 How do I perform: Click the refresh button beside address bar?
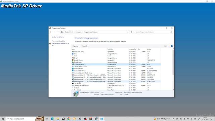tap(131, 32)
